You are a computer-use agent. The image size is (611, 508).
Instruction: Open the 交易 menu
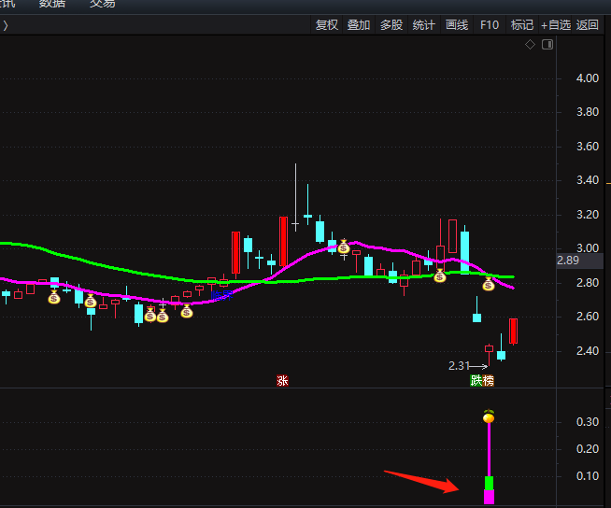[x=103, y=4]
